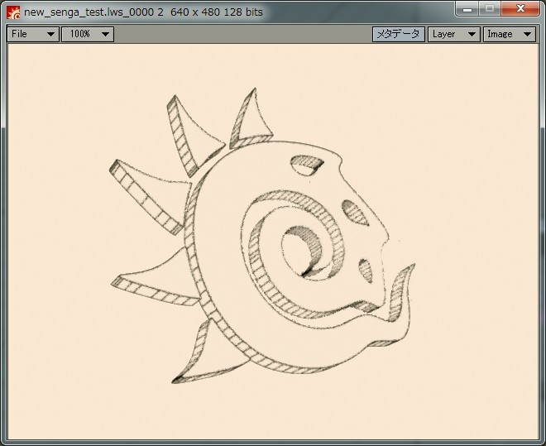Viewport: 546px width, 446px height.
Task: Open the Layer dropdown menu
Action: coord(454,34)
